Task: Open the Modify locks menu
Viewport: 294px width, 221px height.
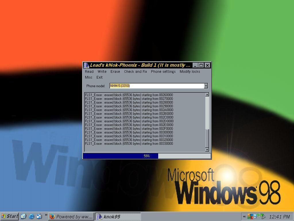Action: point(190,72)
